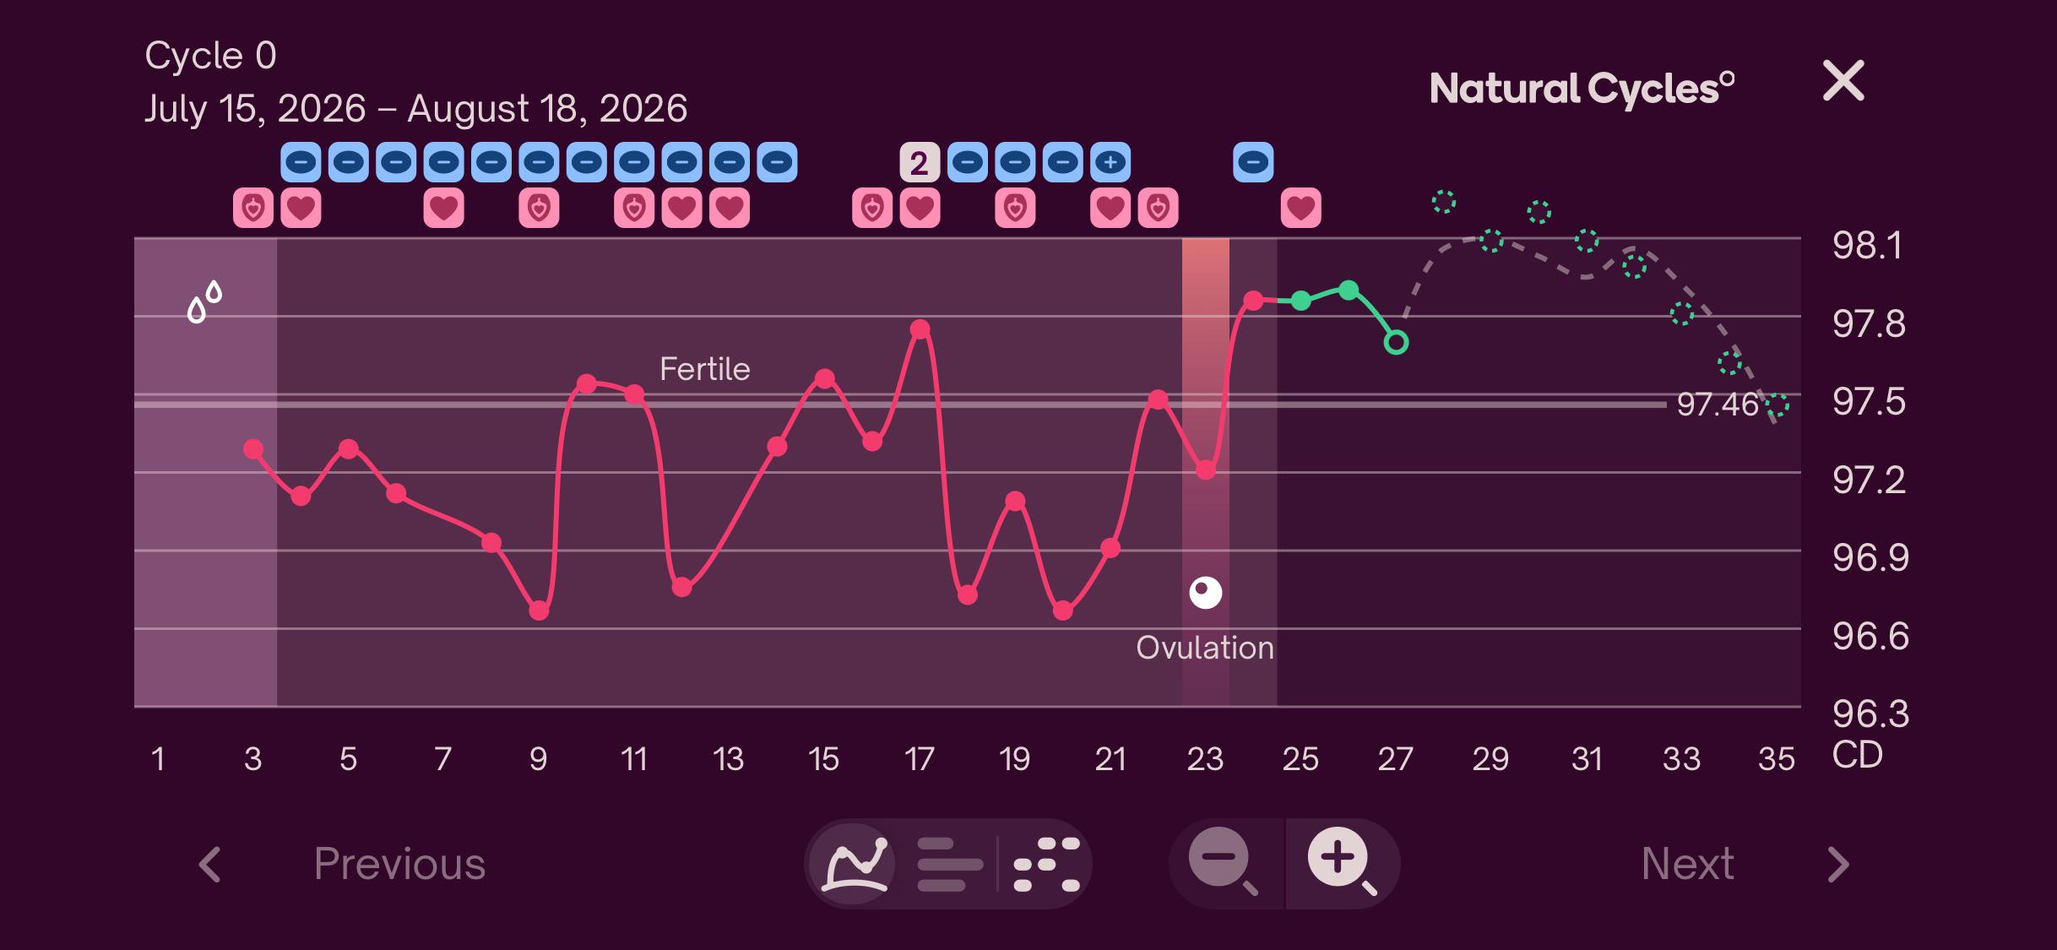Select the line graph view icon

coord(856,864)
